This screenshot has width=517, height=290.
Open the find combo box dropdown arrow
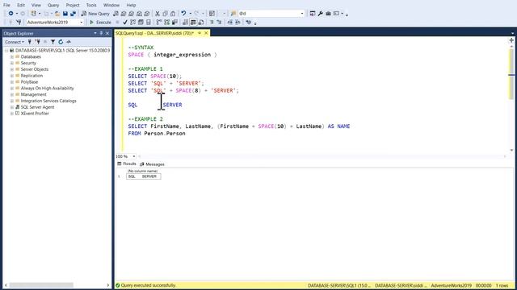(x=301, y=14)
